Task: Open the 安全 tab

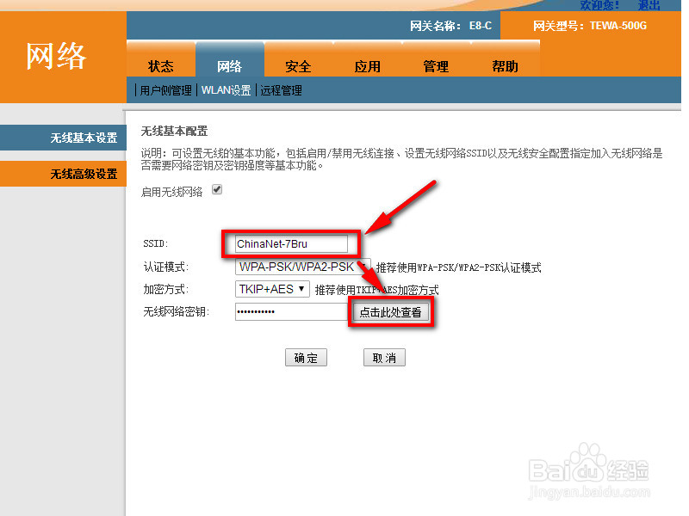Action: point(298,64)
